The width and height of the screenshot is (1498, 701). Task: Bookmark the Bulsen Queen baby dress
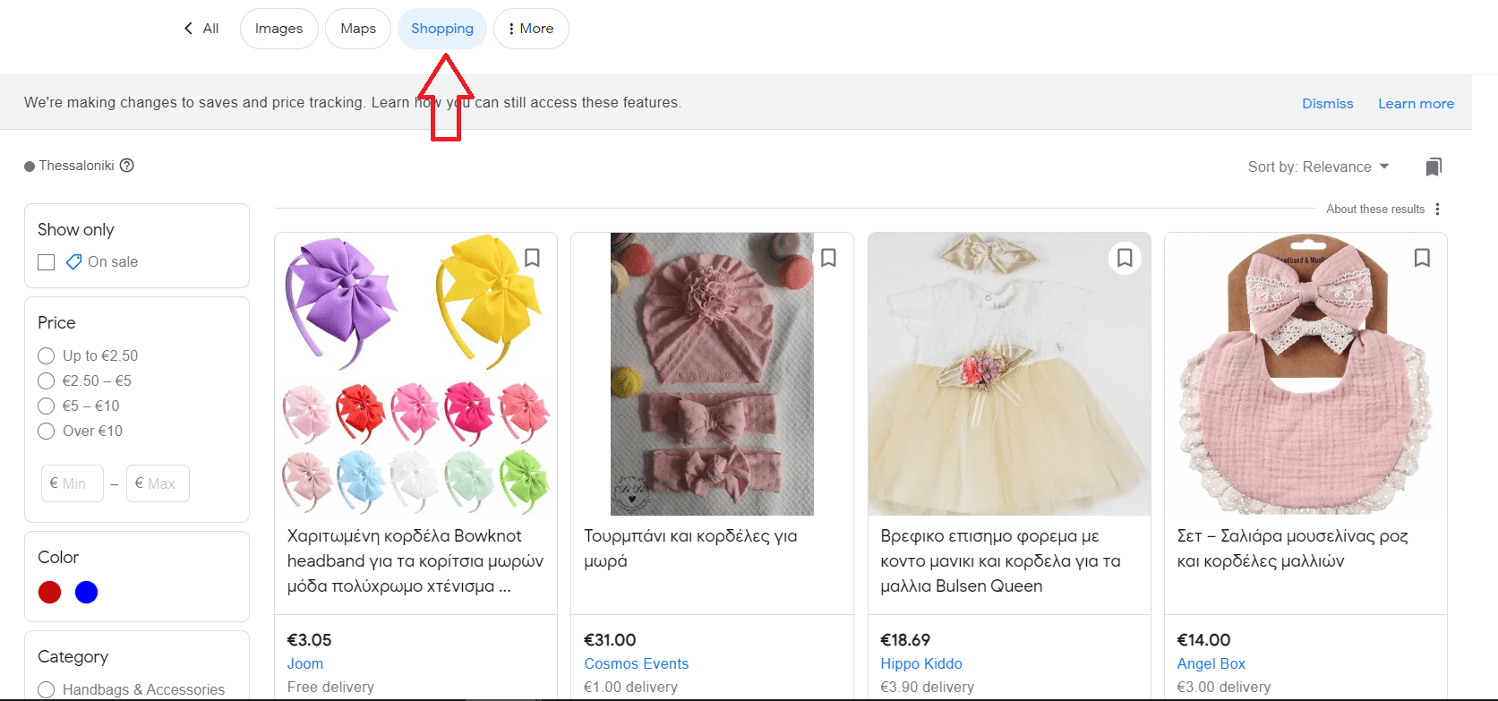(x=1125, y=258)
